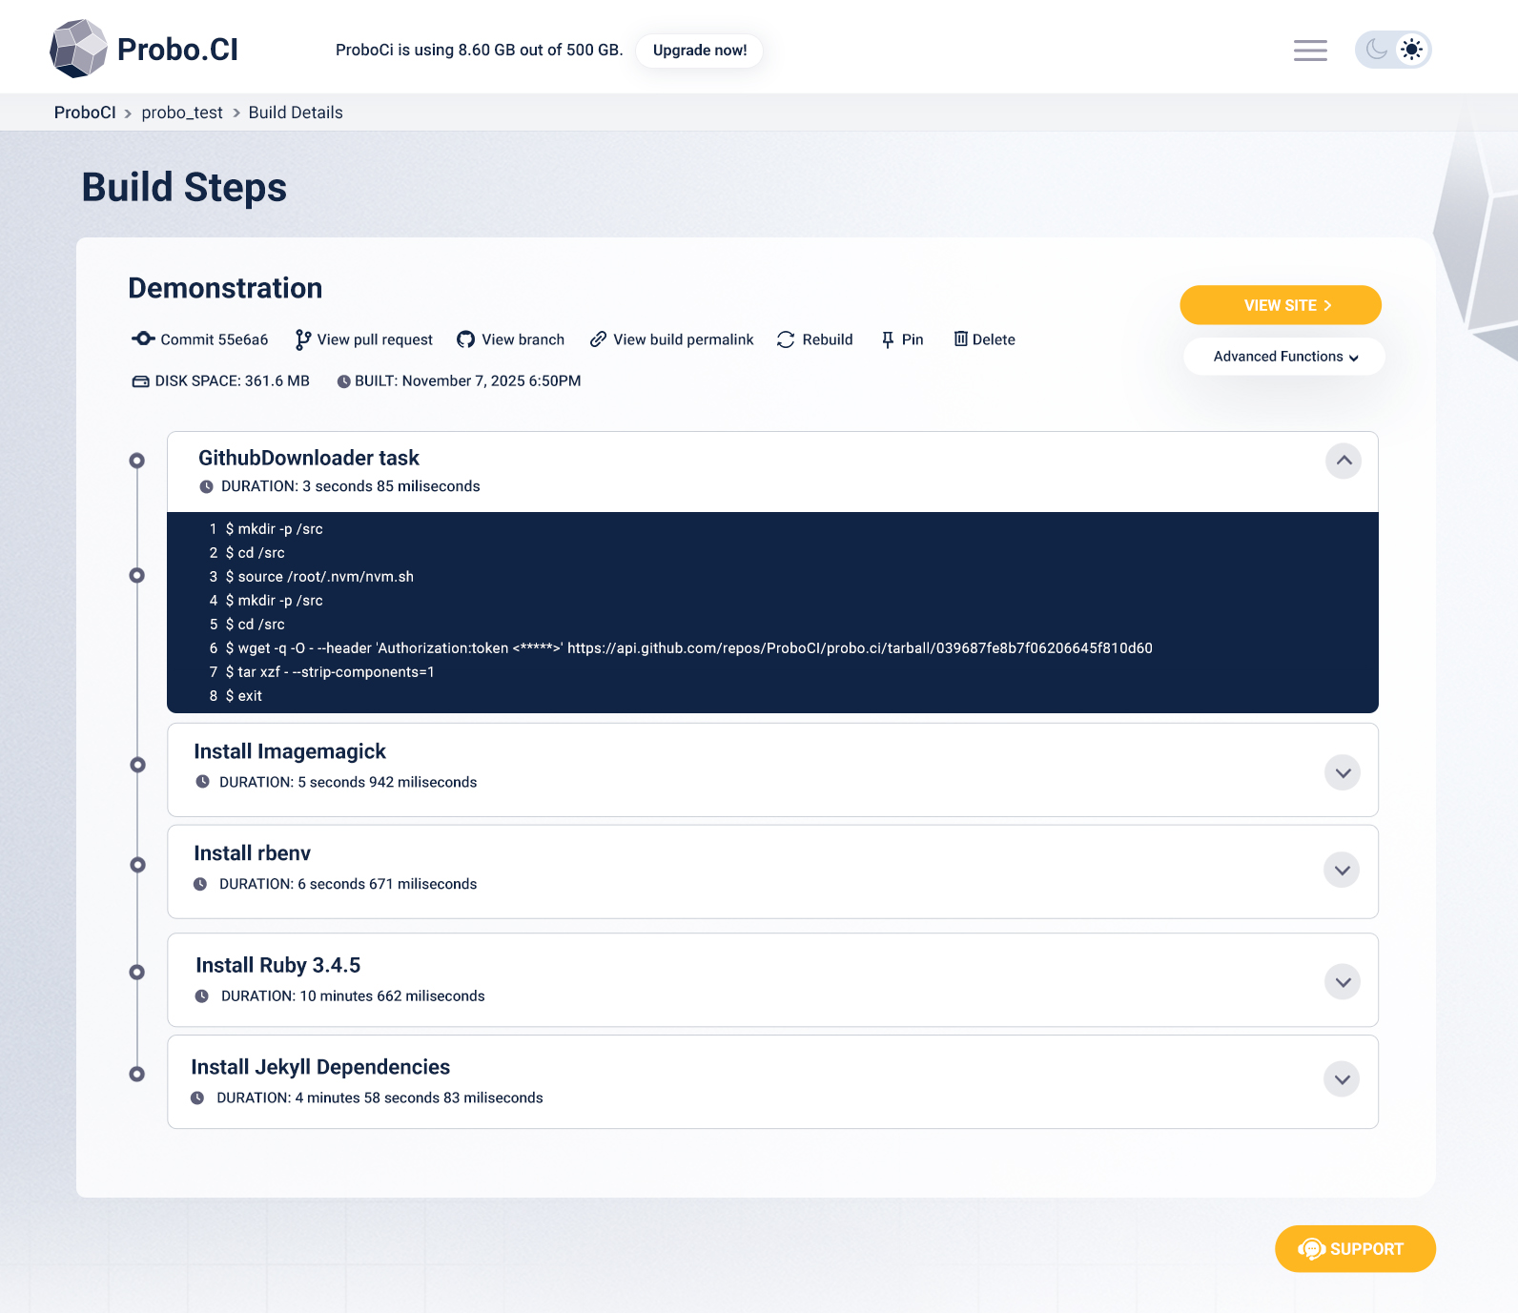1518x1313 pixels.
Task: Click the Pin pushpin icon
Action: click(888, 339)
